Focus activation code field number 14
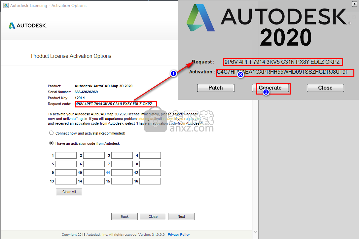The height and width of the screenshot is (239, 359). 94,181
